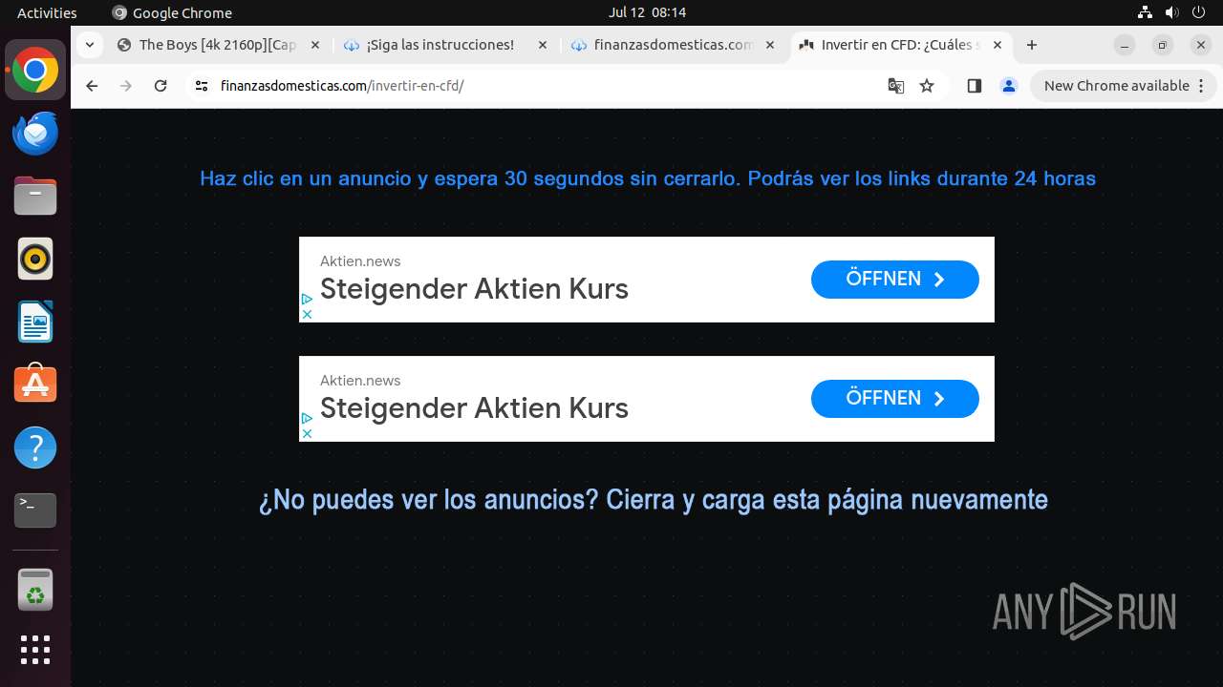Screen dimensions: 1223x687
Task: Click the 'Haz clic en un anuncio' instruction text
Action: click(648, 178)
